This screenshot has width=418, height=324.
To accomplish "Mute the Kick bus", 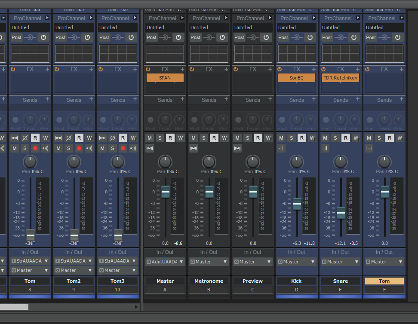I will coord(281,138).
